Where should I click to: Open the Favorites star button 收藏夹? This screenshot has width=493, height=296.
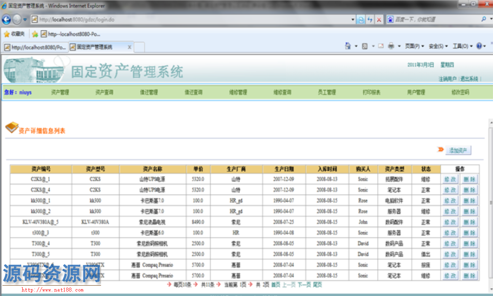tap(14, 34)
